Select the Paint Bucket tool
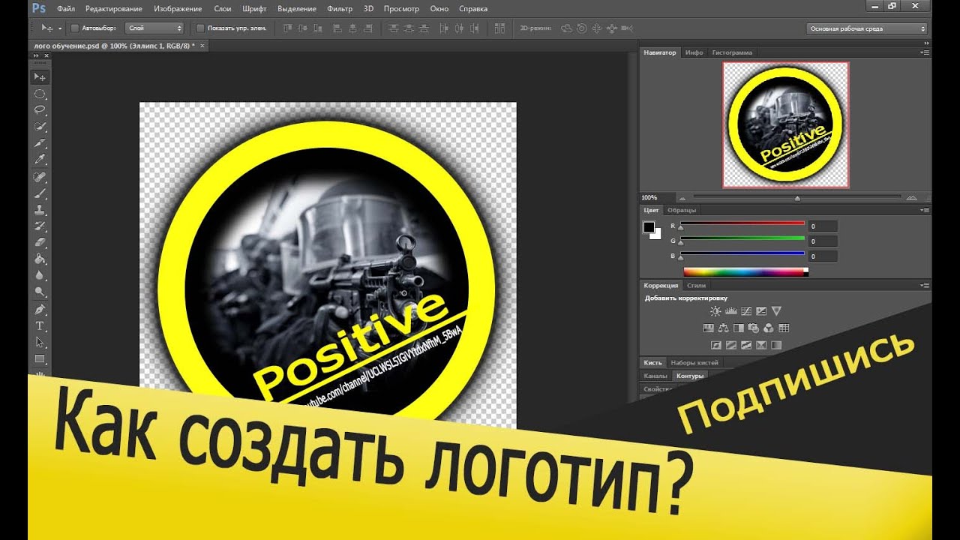 [40, 259]
